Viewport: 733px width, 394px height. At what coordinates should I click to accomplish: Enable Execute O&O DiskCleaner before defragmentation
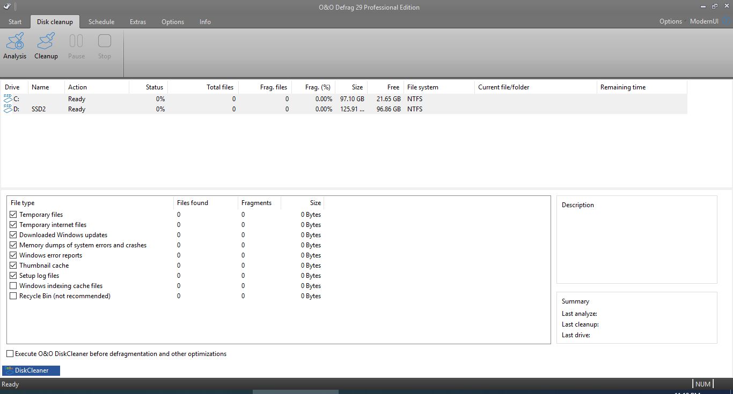pos(10,354)
